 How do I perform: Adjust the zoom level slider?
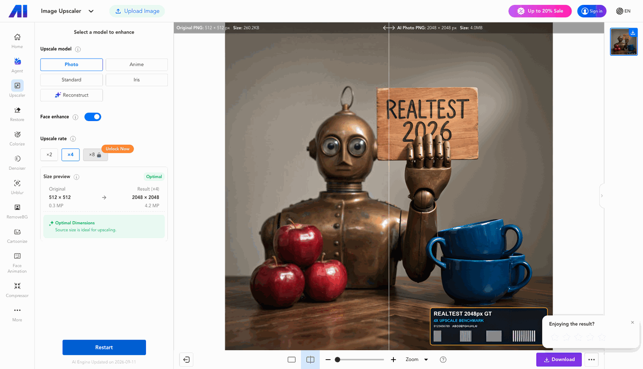359,360
